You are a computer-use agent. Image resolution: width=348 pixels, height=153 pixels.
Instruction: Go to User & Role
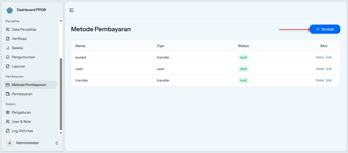[30, 122]
